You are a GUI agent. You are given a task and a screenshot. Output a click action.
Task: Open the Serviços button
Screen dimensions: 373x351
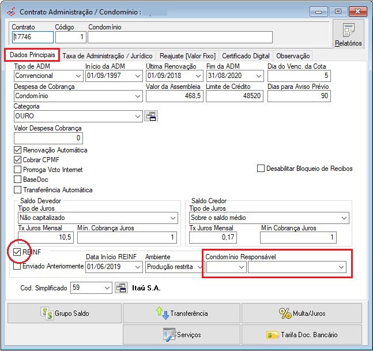pyautogui.click(x=182, y=335)
